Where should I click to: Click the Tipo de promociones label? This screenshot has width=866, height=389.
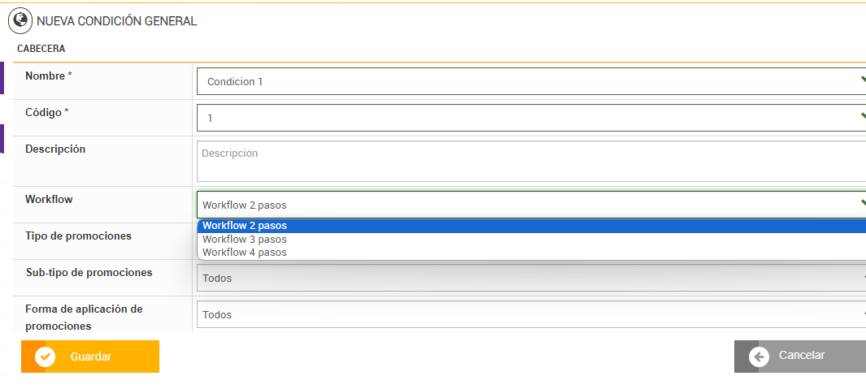point(78,236)
